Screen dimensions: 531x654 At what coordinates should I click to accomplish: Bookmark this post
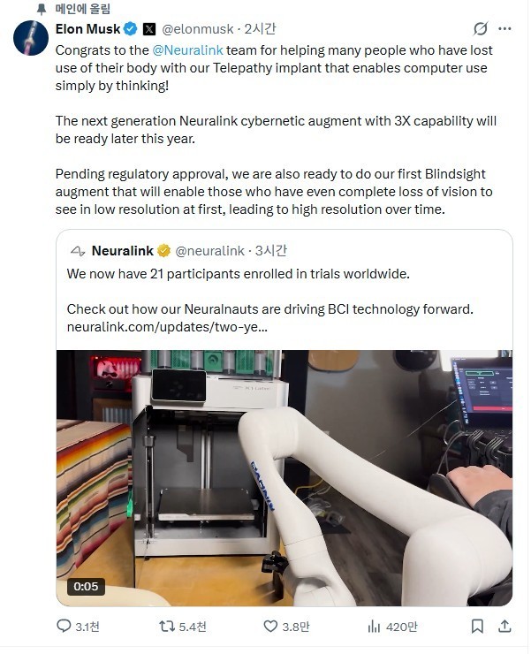477,626
